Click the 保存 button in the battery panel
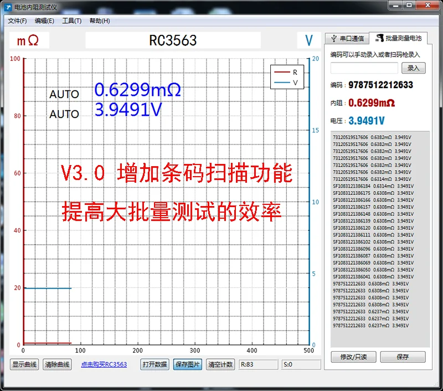This screenshot has width=443, height=391. [403, 357]
